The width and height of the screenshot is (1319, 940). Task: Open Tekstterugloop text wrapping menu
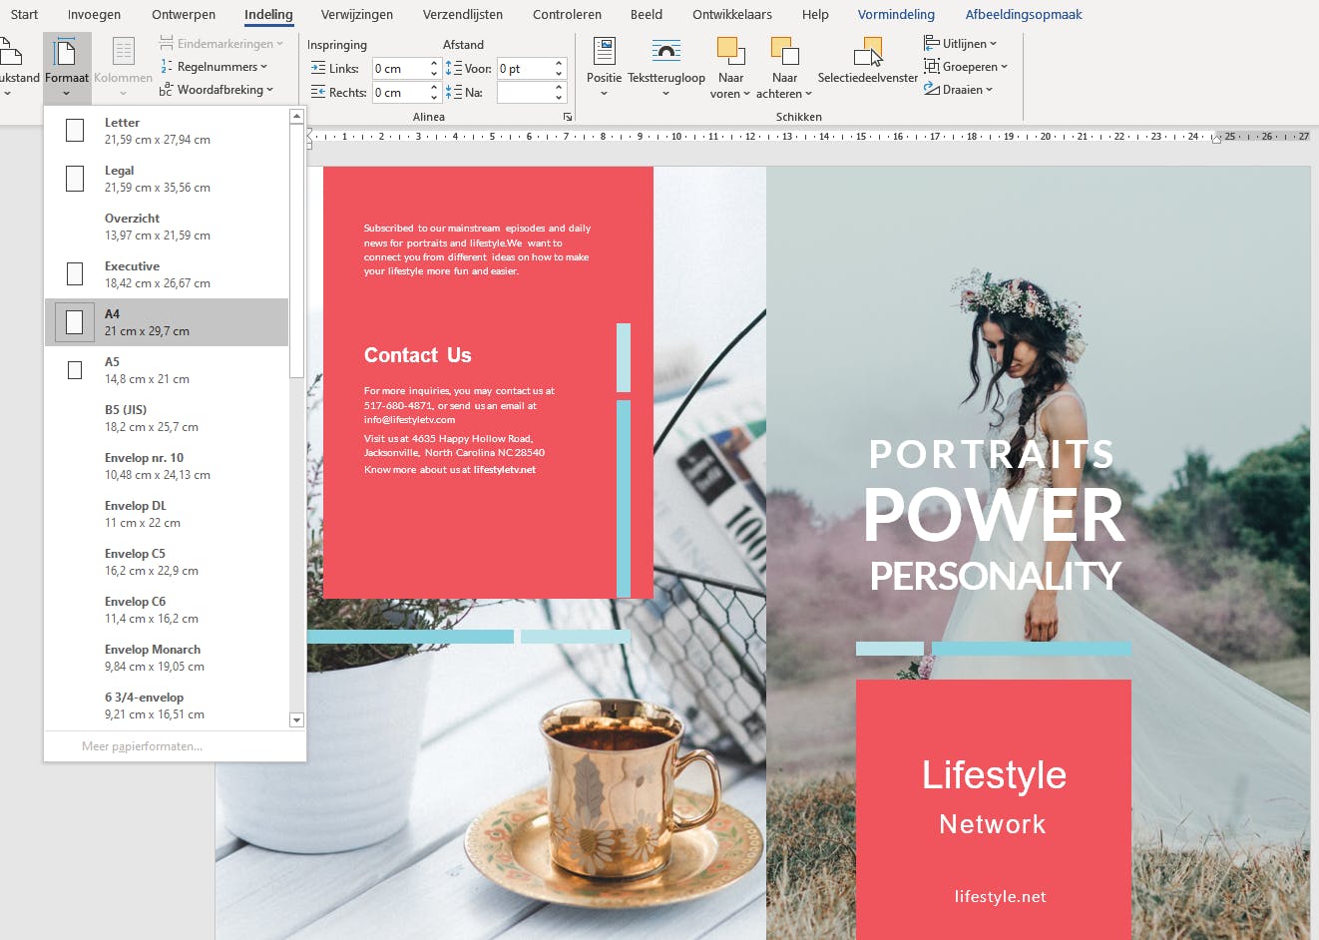665,67
